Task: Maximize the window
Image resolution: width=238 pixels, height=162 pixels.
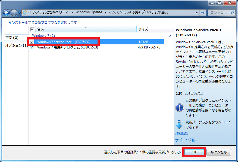Action: pyautogui.click(x=220, y=3)
